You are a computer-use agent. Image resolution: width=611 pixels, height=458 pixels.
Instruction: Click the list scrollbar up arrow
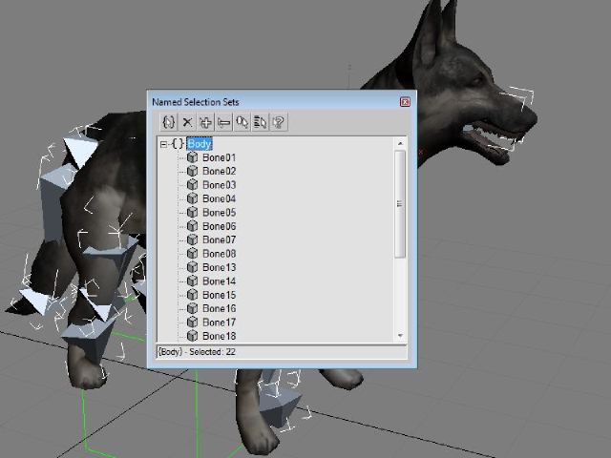400,144
